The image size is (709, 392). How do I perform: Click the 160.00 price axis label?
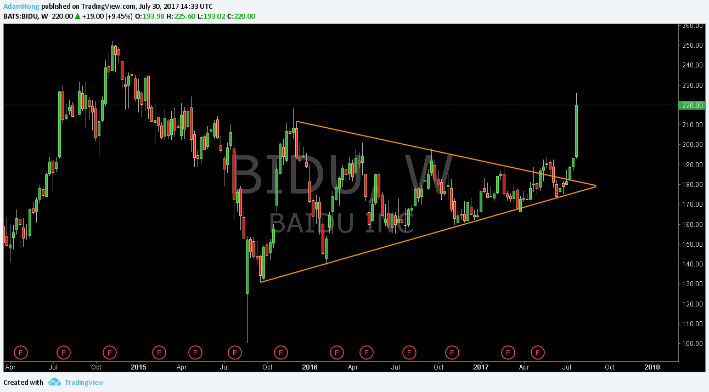[x=693, y=224]
